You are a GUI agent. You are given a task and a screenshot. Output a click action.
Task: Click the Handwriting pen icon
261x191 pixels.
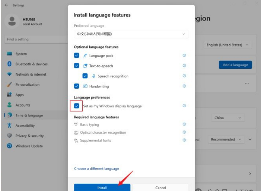point(85,86)
